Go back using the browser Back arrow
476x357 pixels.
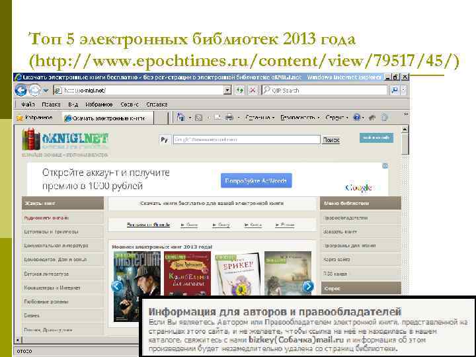[20, 90]
